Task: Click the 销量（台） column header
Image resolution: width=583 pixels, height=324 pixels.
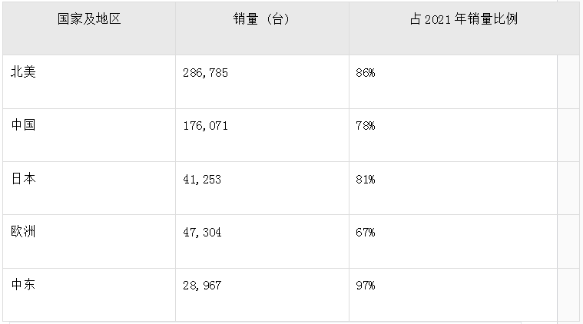Action: (x=262, y=28)
